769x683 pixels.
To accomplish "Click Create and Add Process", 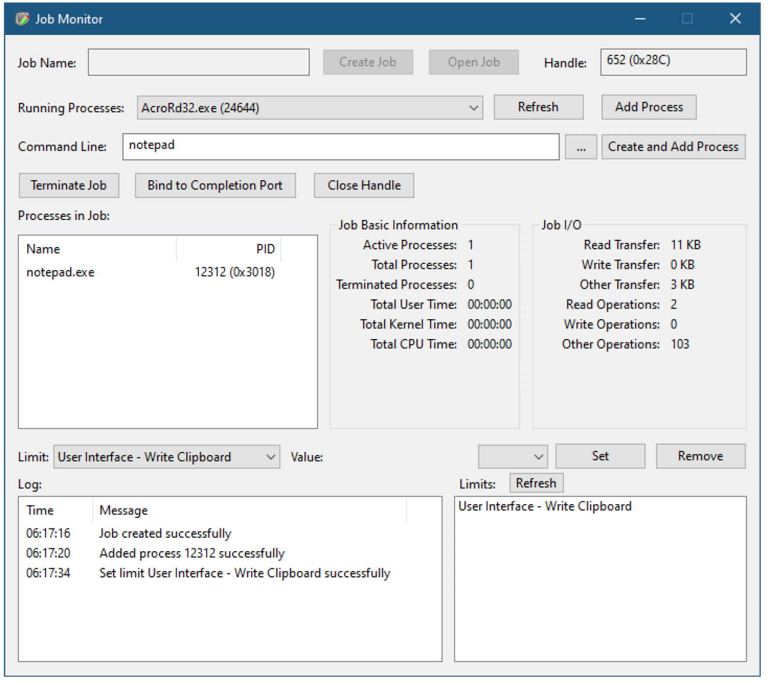I will 673,147.
